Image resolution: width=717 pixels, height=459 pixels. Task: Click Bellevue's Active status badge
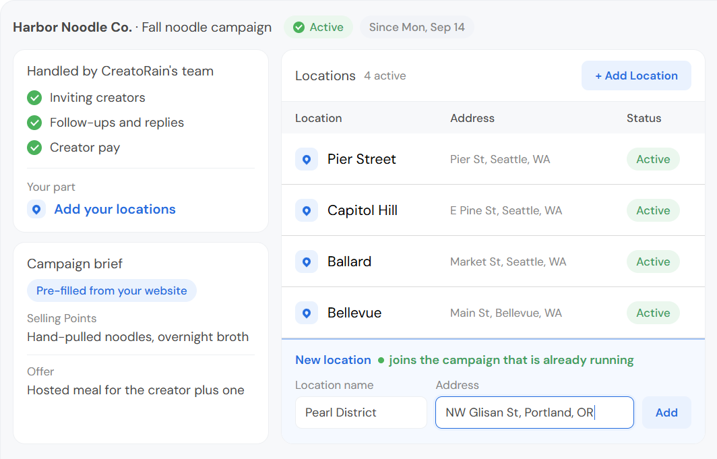653,313
